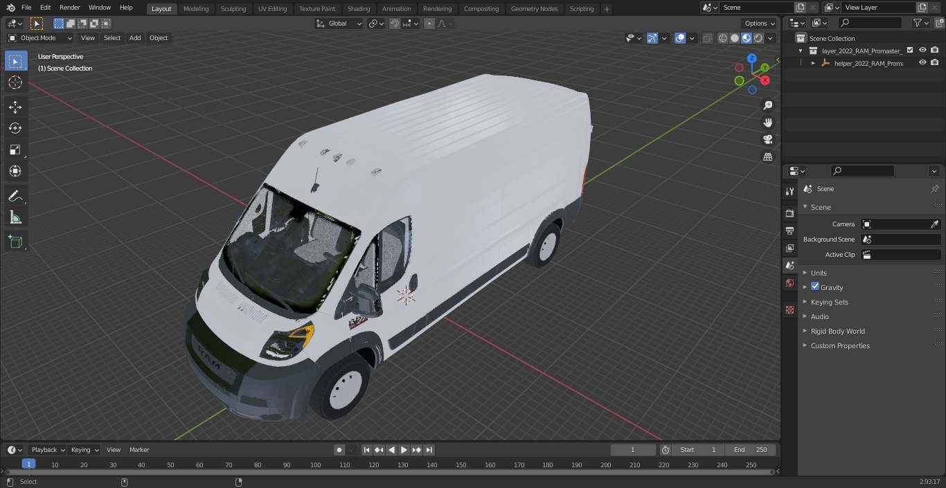Open the File menu
Screen dimensions: 946x488
(26, 8)
